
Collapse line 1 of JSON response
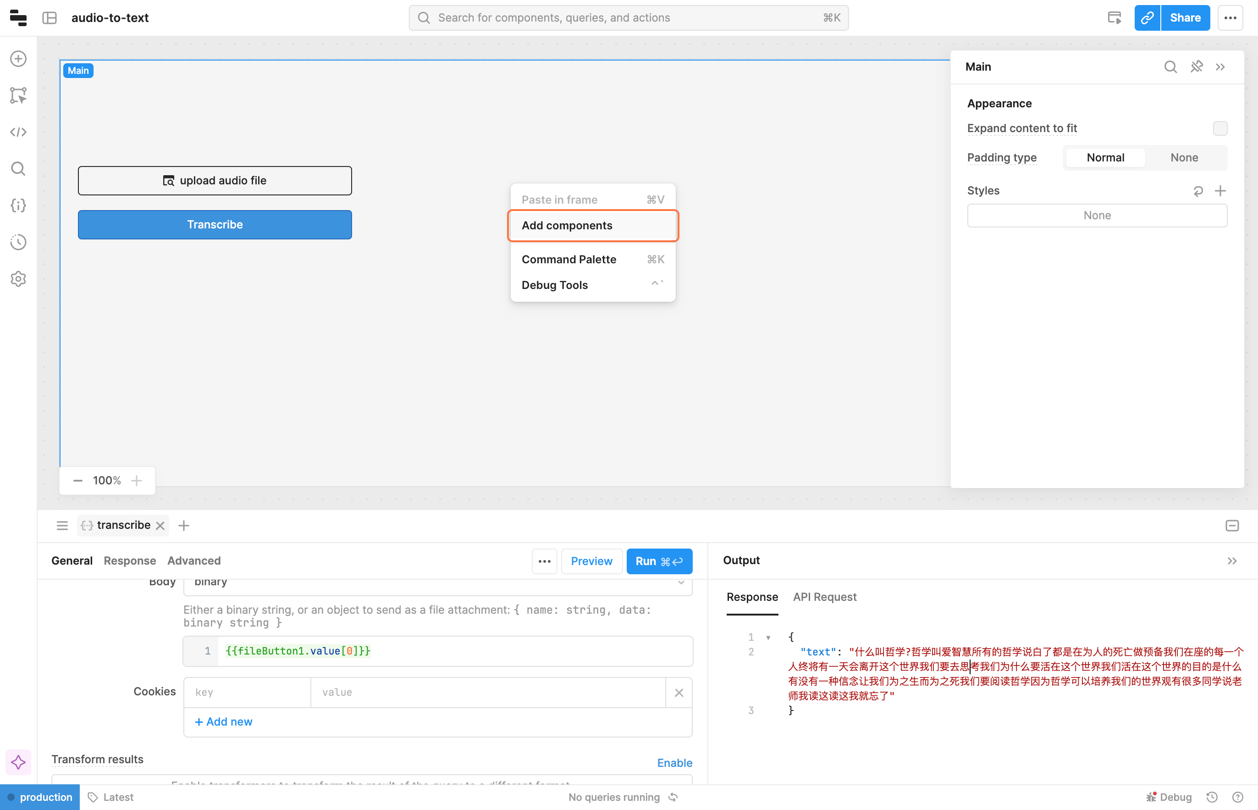(x=768, y=638)
